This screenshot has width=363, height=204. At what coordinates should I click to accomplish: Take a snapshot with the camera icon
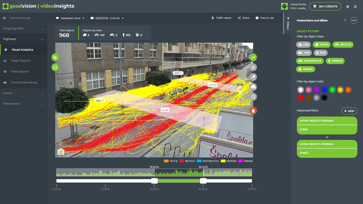coord(61,152)
